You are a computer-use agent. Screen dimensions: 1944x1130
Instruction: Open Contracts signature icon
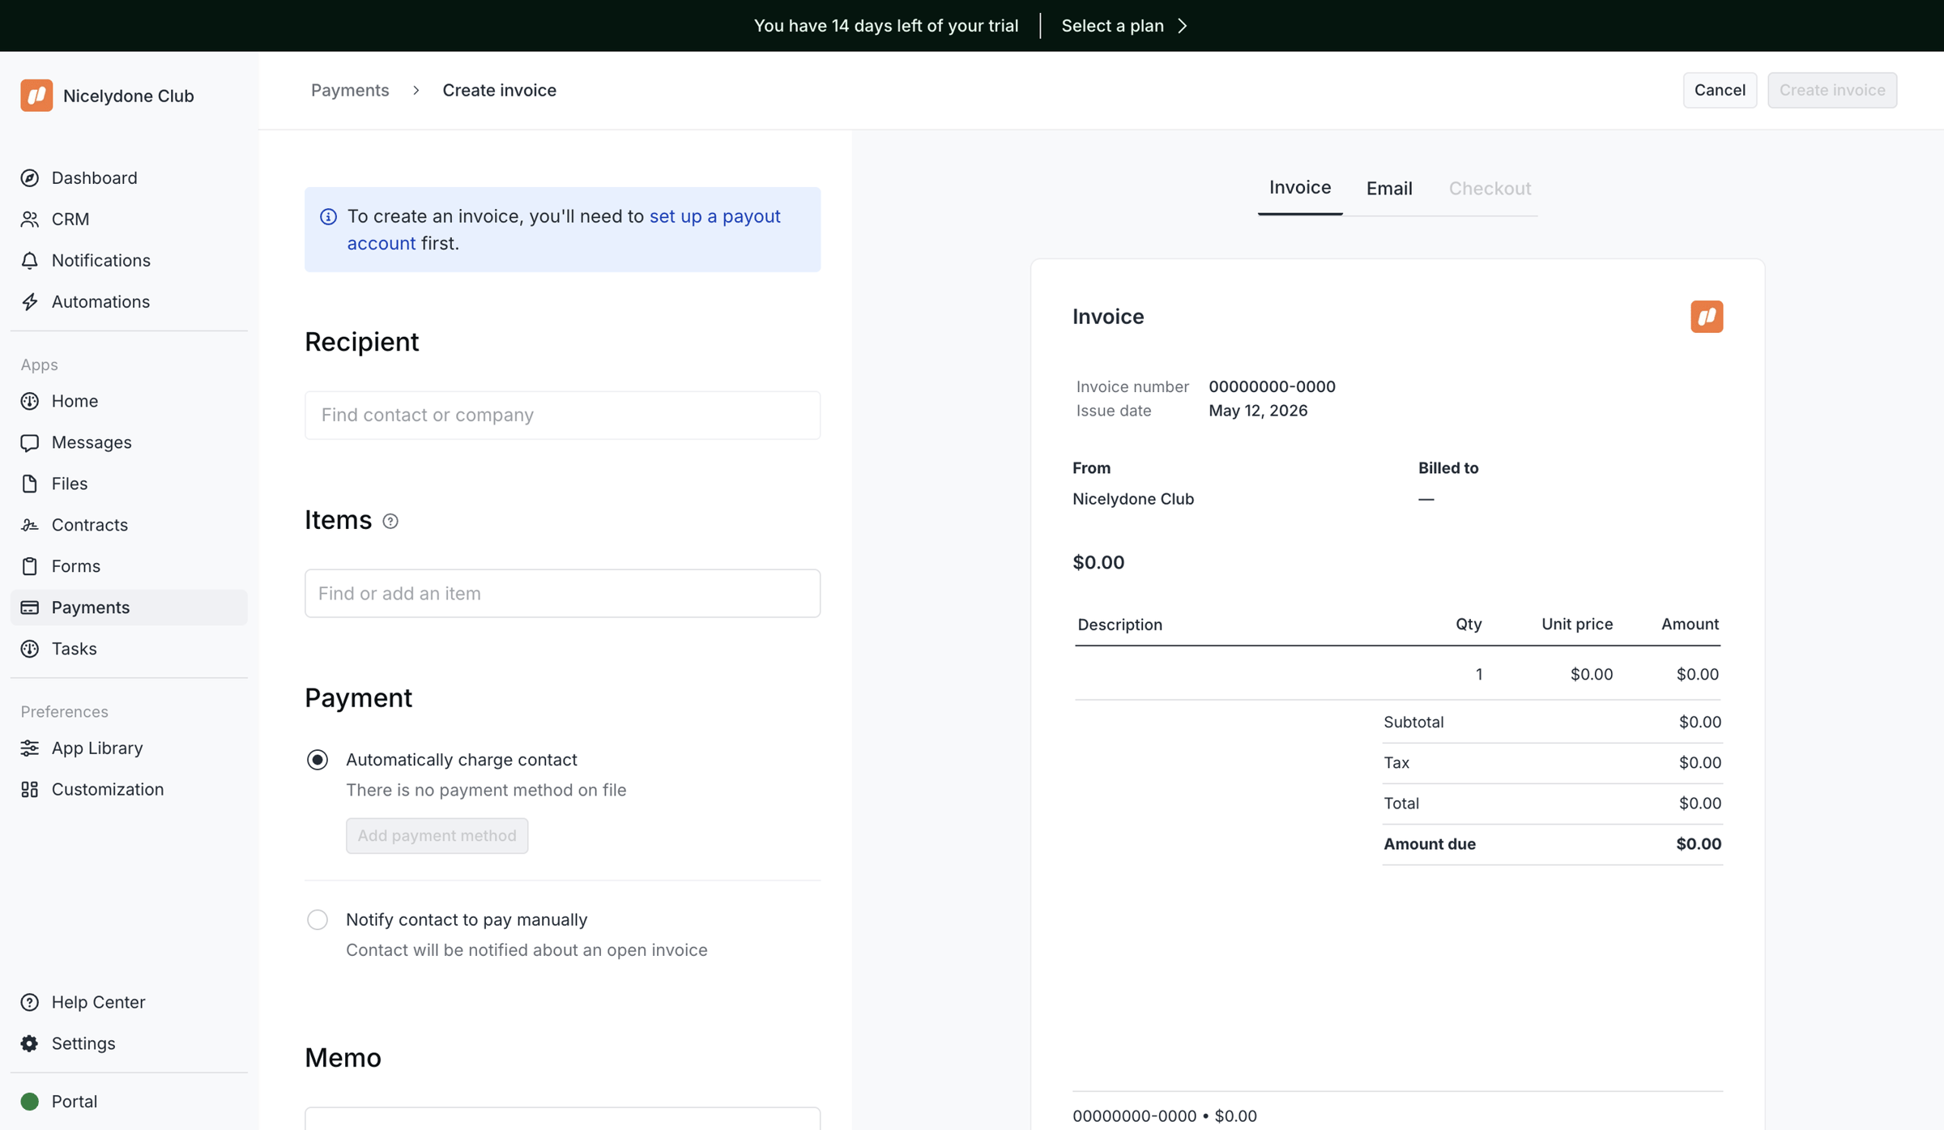pyautogui.click(x=30, y=525)
